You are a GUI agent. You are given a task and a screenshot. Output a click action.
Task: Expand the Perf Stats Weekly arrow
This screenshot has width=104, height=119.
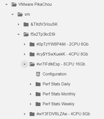[31, 104]
